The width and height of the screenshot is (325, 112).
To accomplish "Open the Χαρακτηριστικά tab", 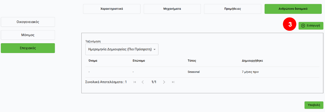I will tap(112, 9).
